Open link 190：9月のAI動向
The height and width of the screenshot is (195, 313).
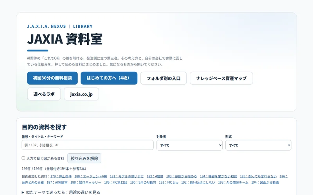click(143, 182)
